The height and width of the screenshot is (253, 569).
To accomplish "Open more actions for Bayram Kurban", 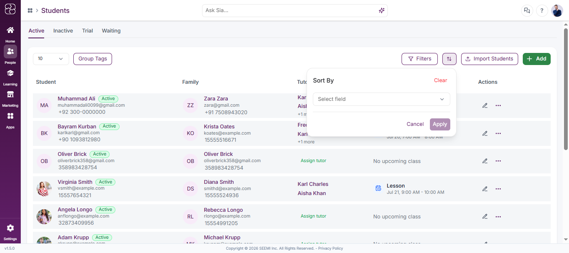I will (x=498, y=133).
